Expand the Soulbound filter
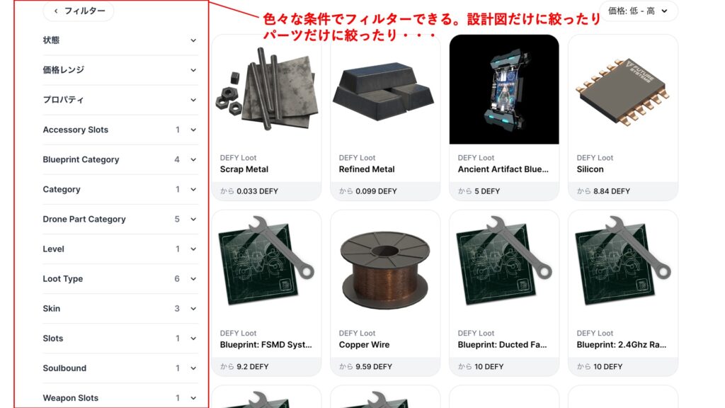Image resolution: width=725 pixels, height=408 pixels. click(120, 368)
